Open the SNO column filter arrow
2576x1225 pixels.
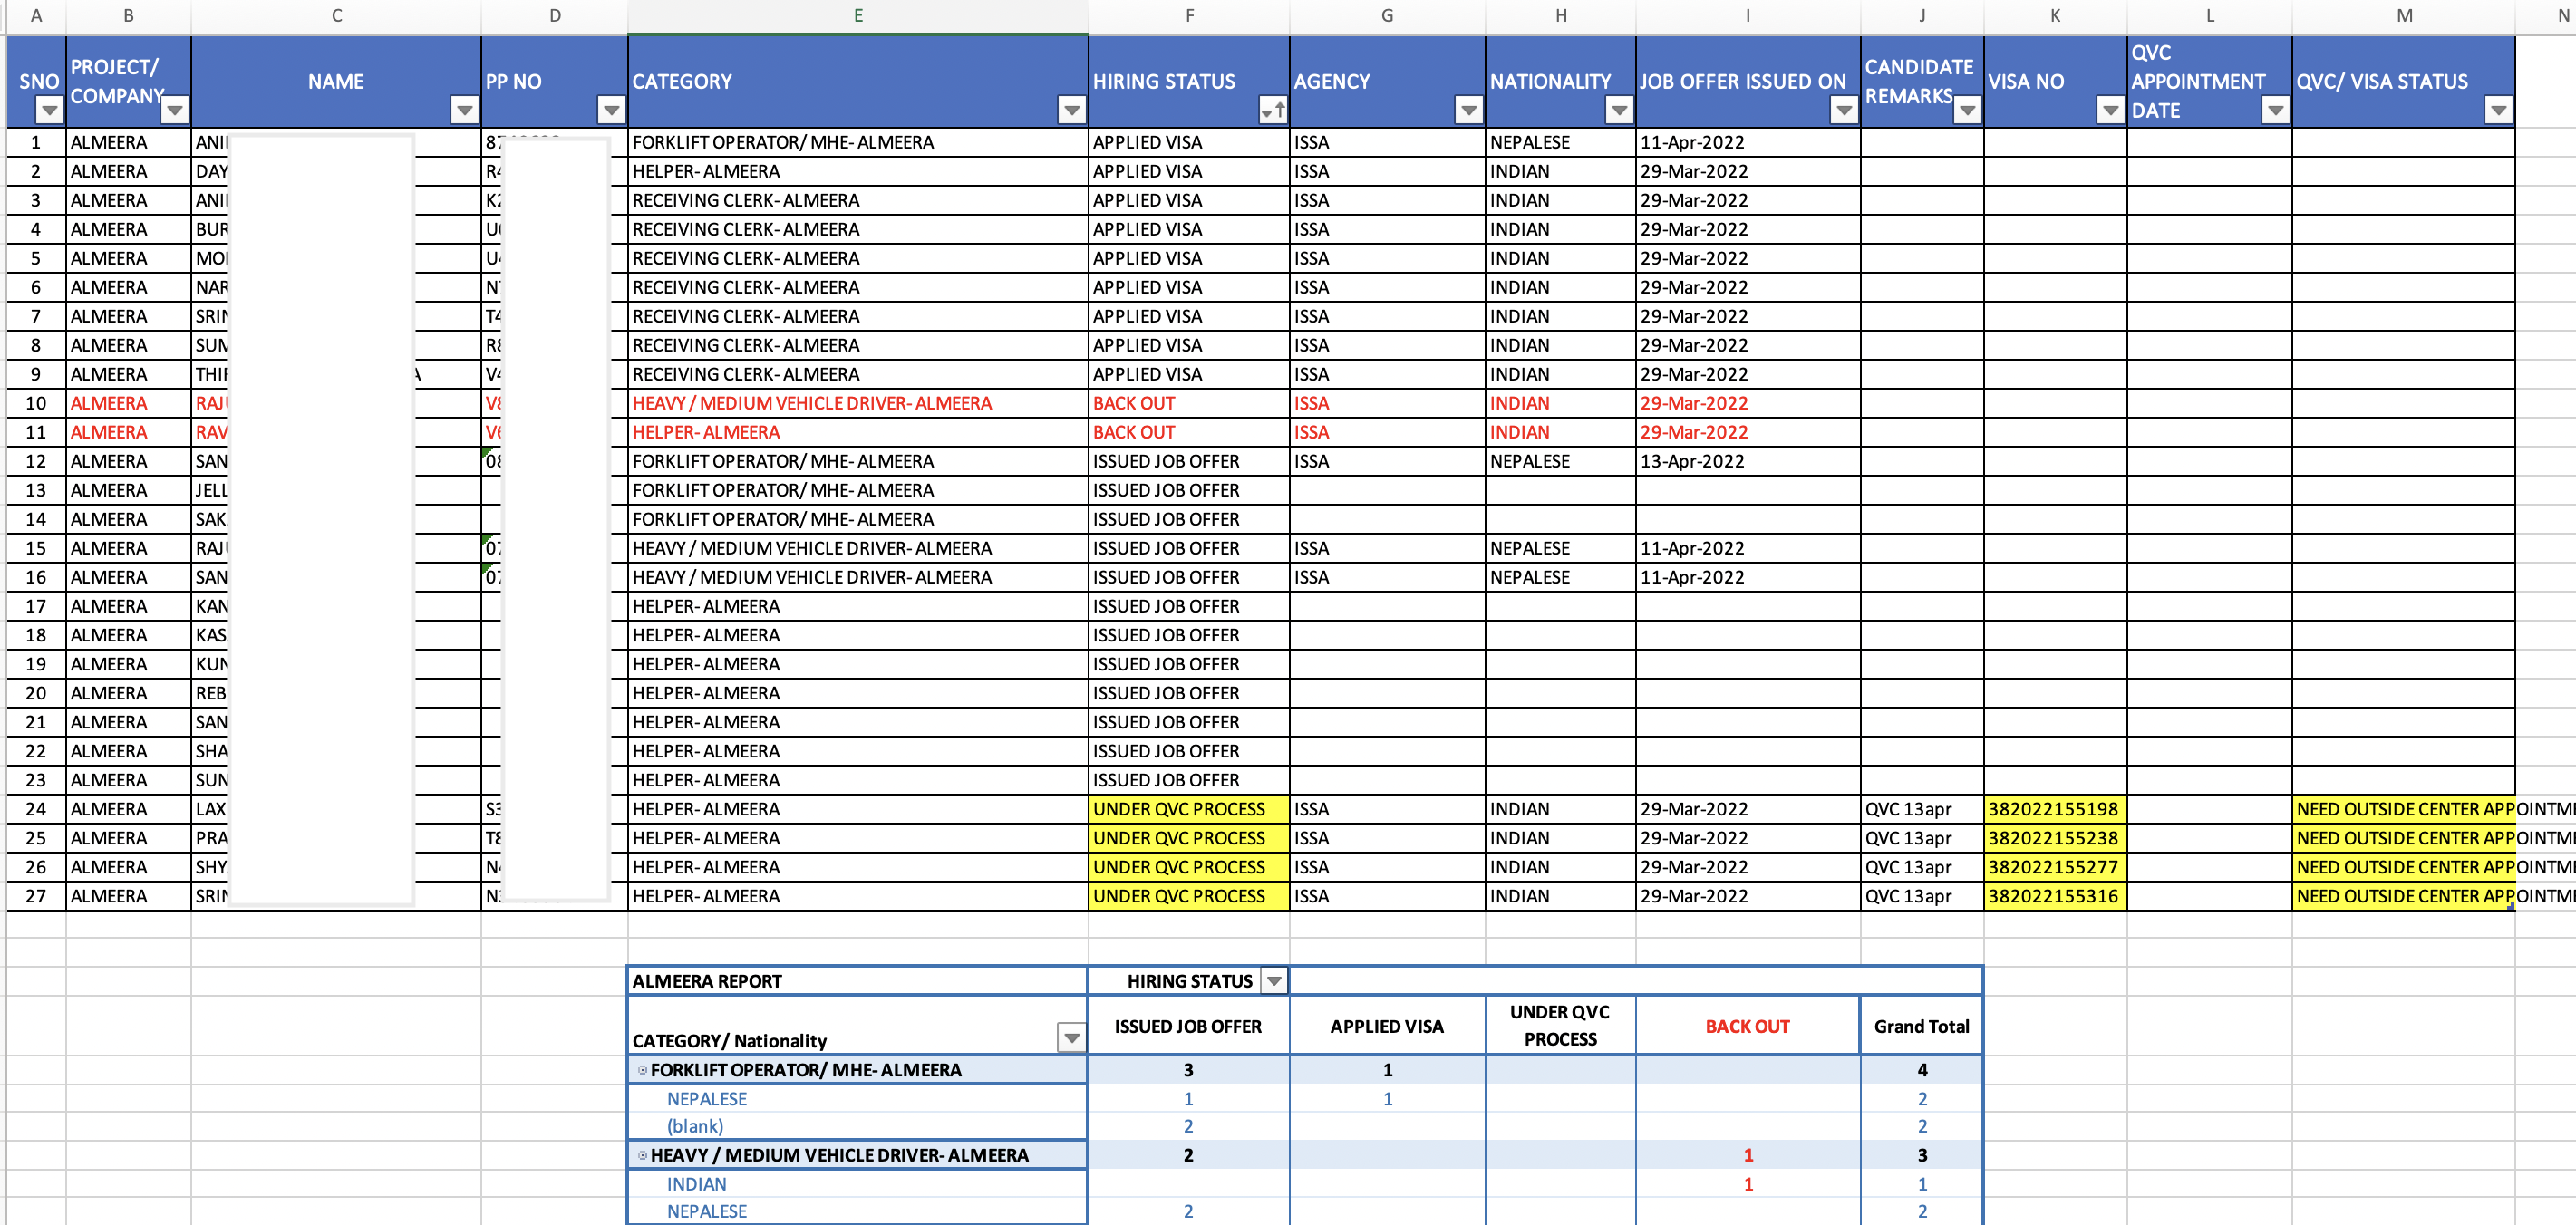48,110
